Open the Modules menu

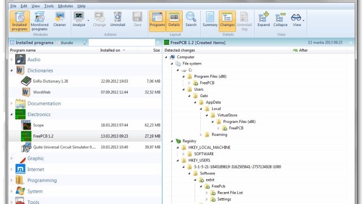tap(66, 6)
